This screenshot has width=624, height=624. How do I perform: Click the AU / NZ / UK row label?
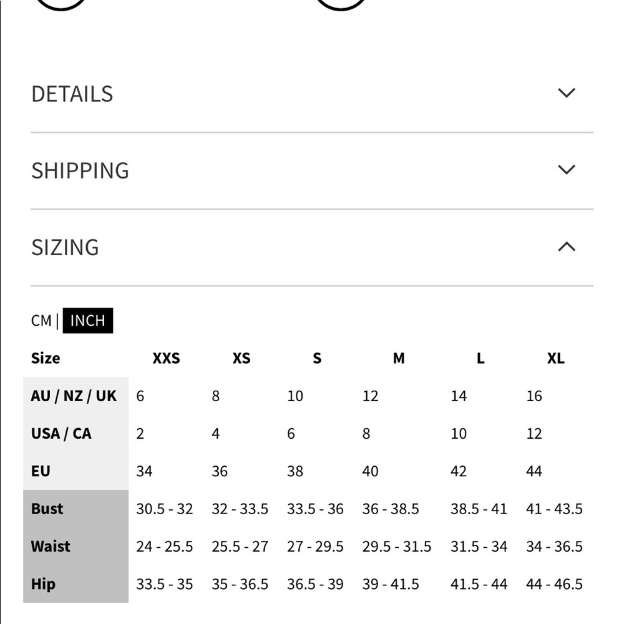(x=74, y=396)
